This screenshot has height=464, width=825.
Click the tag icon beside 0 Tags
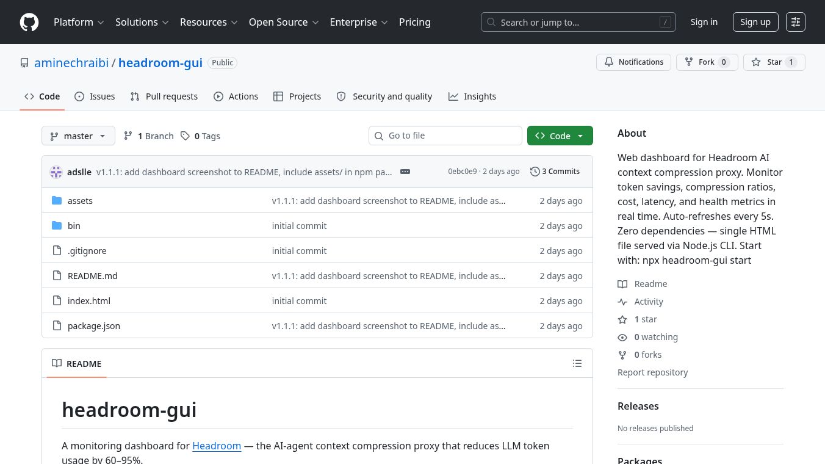tap(185, 136)
